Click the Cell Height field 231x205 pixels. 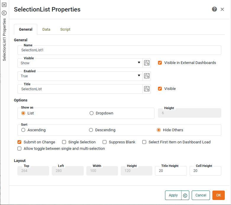[205, 171]
